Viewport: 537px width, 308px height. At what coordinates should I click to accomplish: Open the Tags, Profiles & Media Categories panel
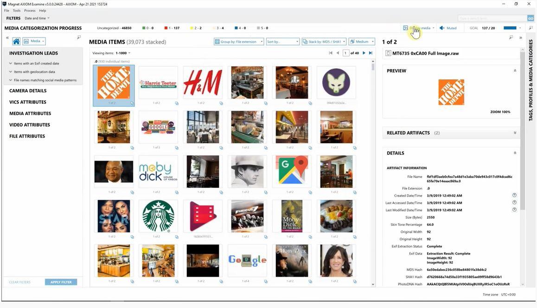531,80
